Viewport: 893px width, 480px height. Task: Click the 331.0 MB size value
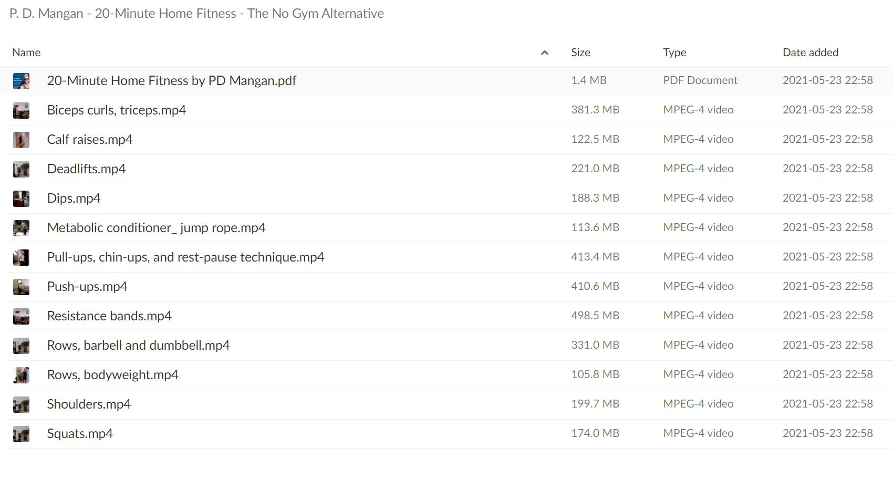pos(595,345)
